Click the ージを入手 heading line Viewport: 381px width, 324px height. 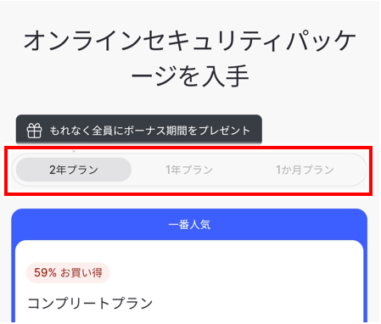pyautogui.click(x=190, y=76)
